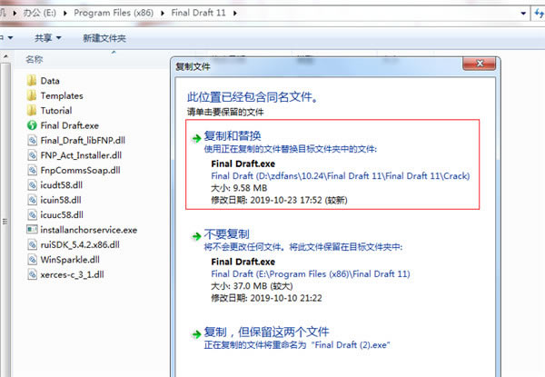Click the left navigation pane scrollbar
545x377 pixels.
(5, 221)
